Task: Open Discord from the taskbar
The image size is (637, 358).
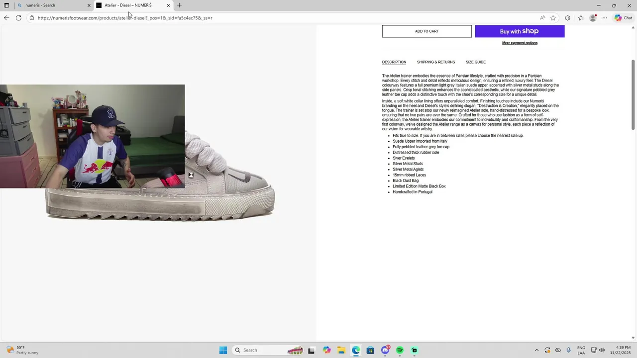Action: tap(385, 350)
